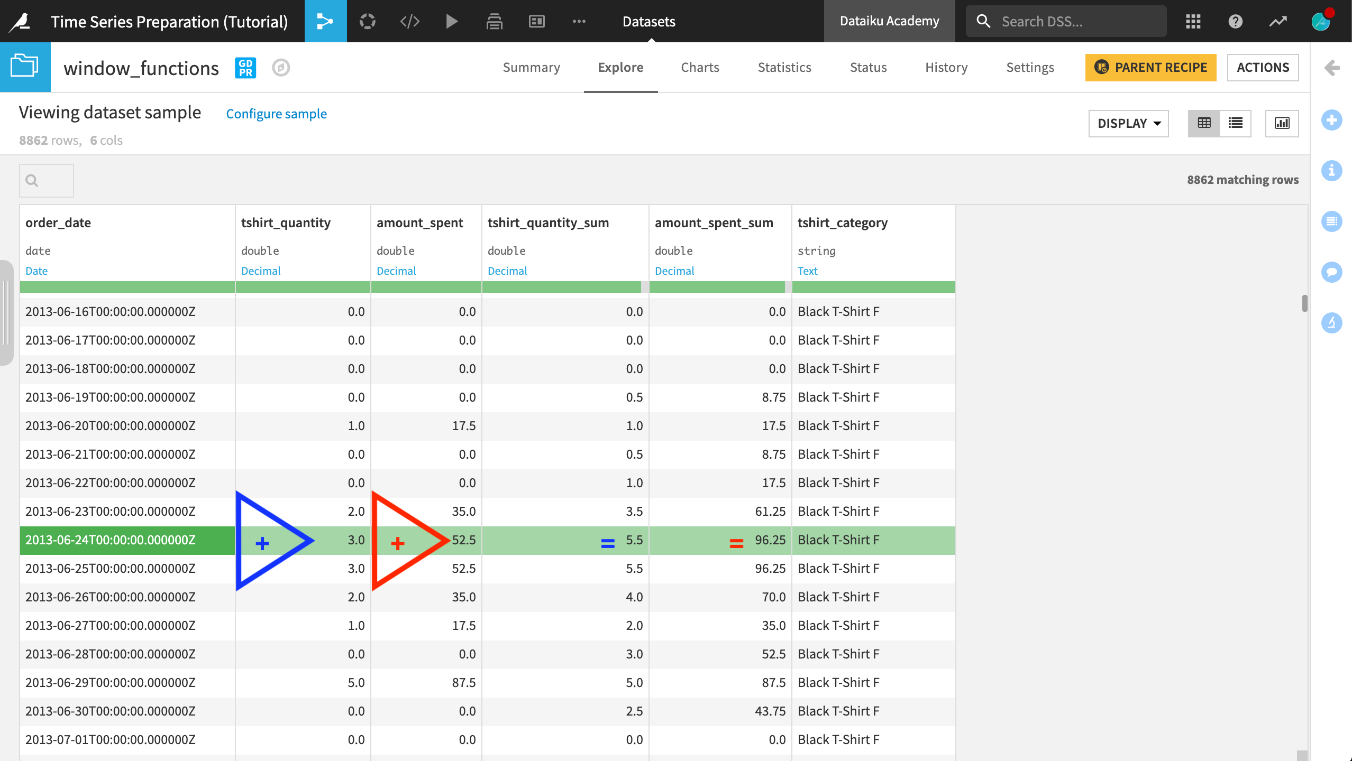
Task: Expand the Dataiku Academy menu
Action: click(889, 21)
